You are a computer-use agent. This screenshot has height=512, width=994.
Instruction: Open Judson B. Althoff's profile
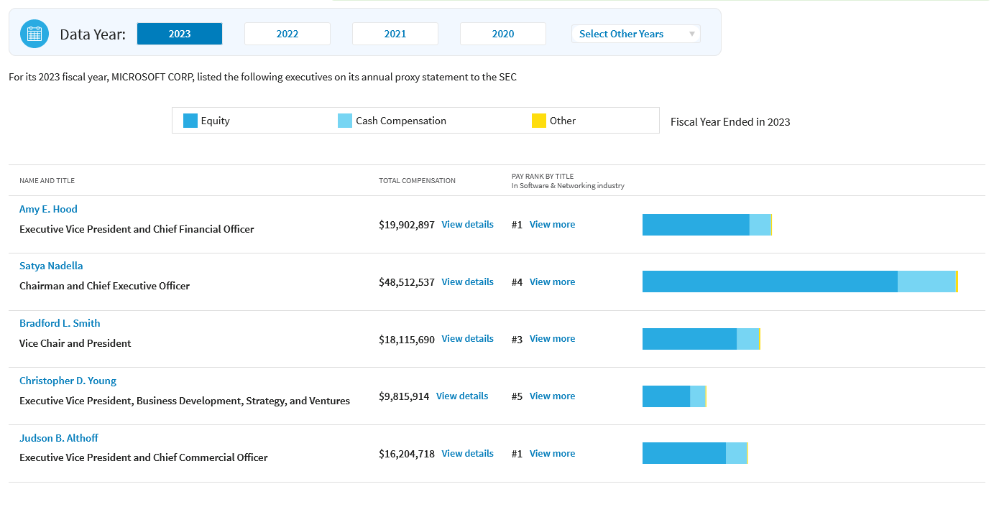[59, 438]
